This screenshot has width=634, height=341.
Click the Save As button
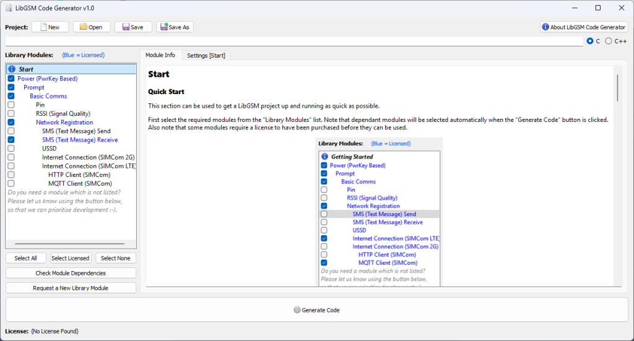coord(175,27)
